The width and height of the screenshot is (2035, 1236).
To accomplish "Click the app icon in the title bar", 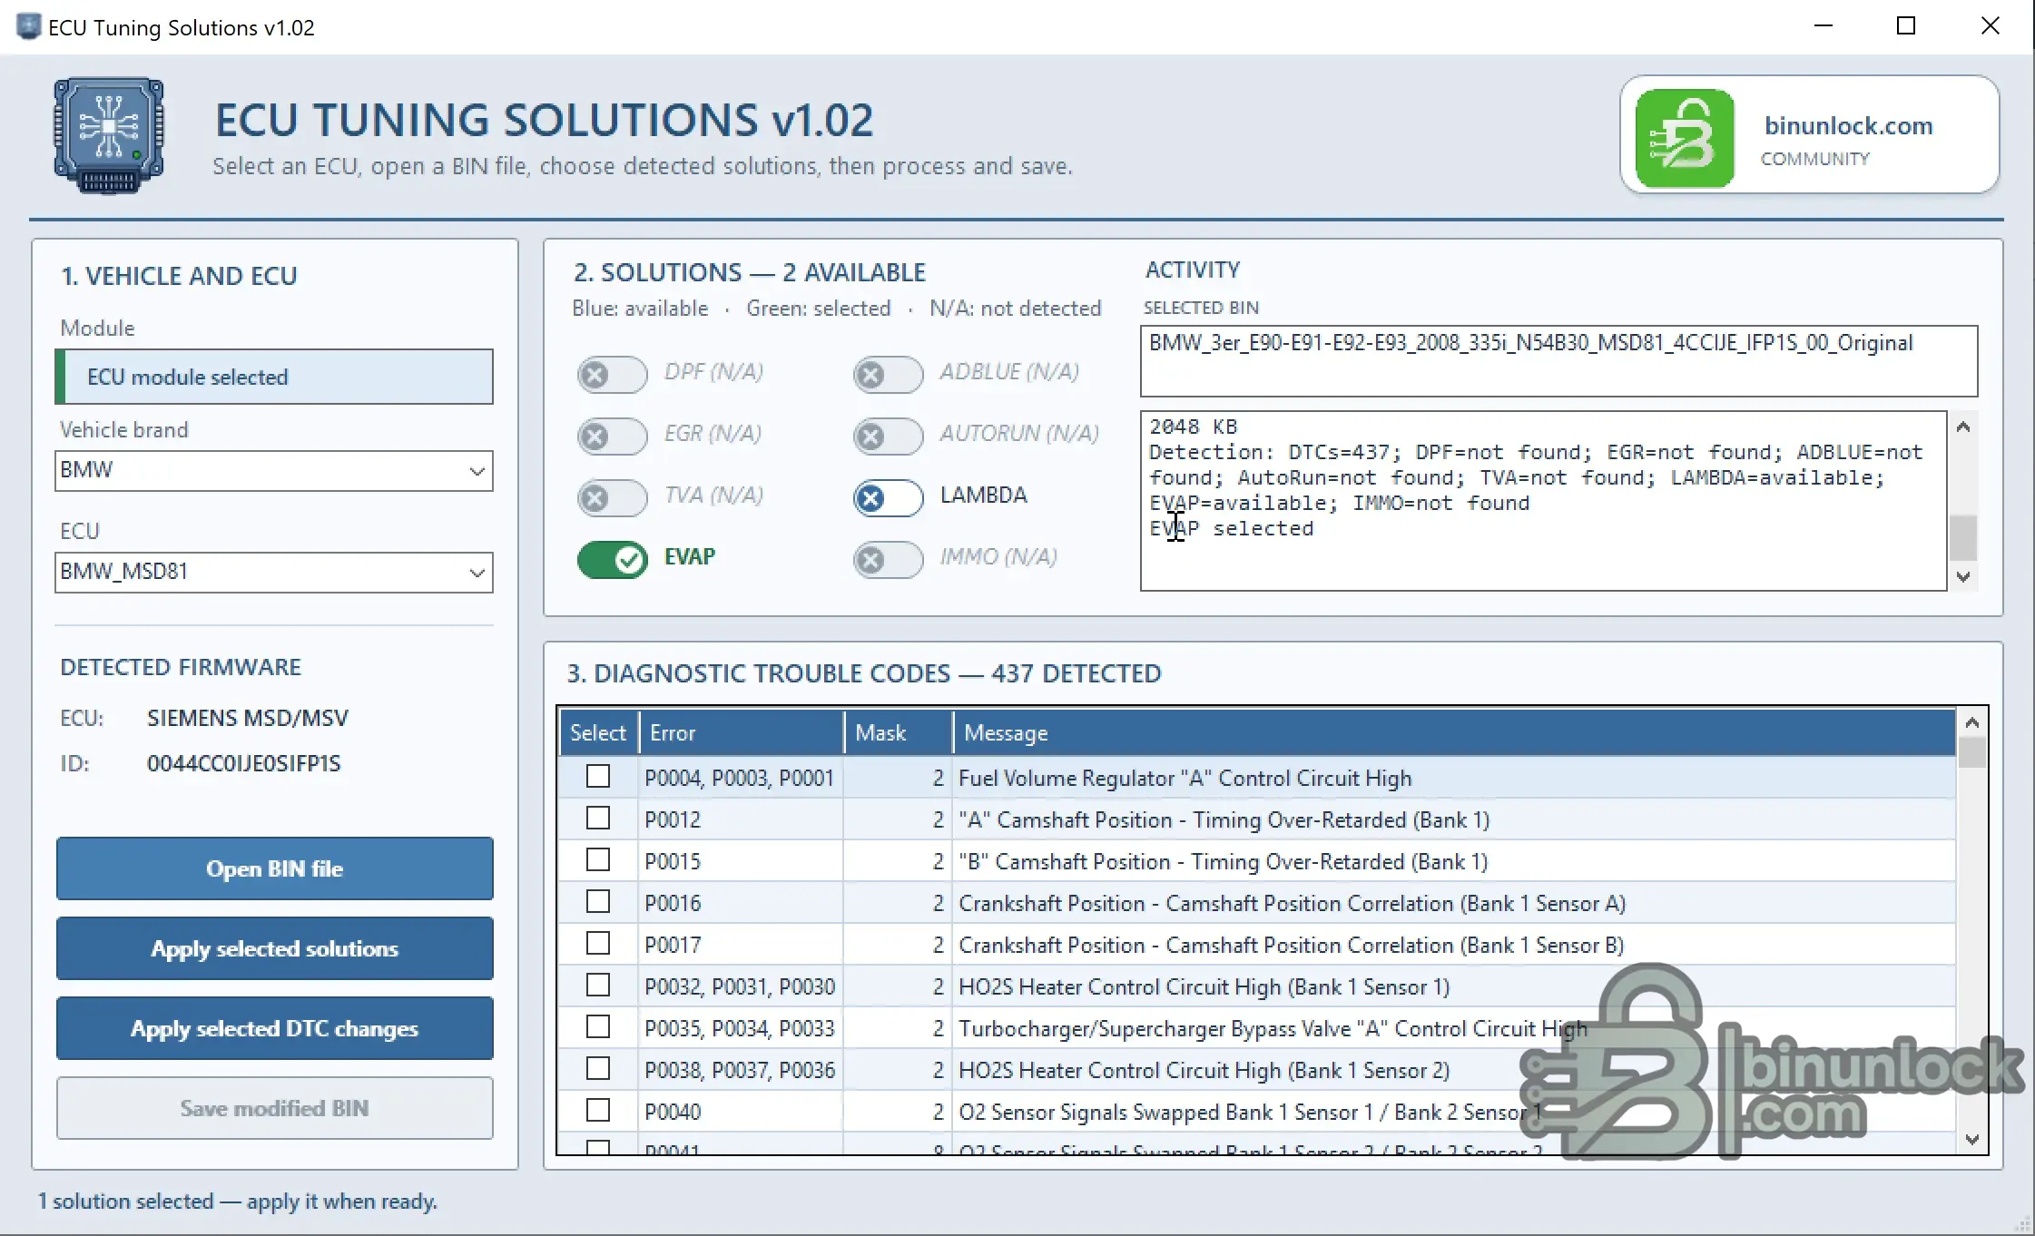I will 29,26.
